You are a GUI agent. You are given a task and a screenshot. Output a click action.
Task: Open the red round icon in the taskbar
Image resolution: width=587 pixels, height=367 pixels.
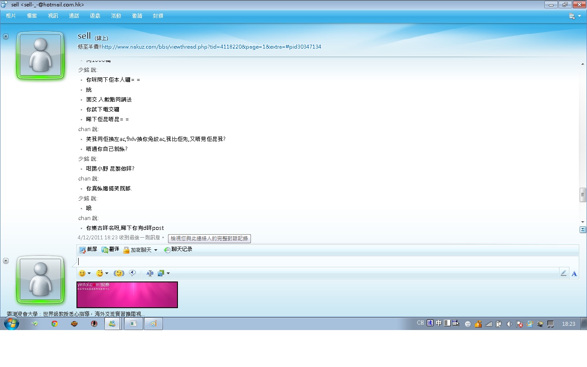pos(94,324)
